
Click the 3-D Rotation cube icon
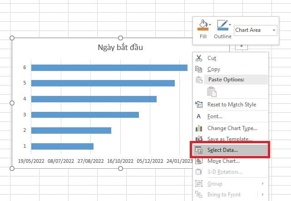[198, 172]
